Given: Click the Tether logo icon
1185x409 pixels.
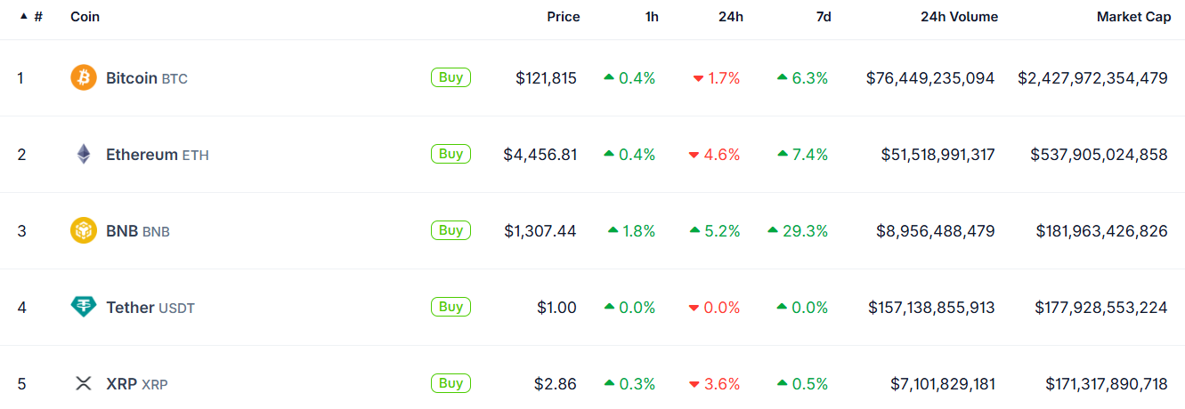Looking at the screenshot, I should tap(83, 308).
